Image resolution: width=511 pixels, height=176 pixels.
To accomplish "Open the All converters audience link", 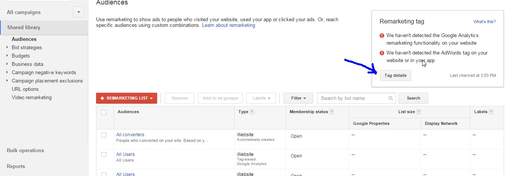I will (130, 135).
